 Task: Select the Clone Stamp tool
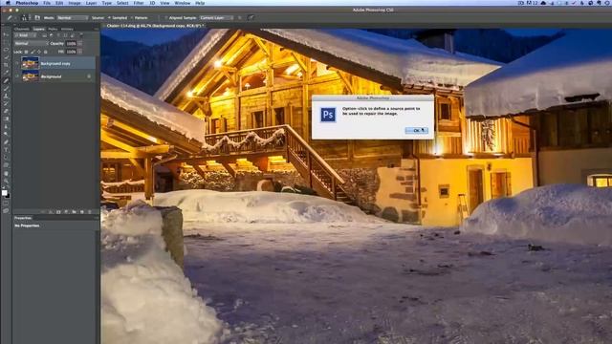(x=6, y=96)
